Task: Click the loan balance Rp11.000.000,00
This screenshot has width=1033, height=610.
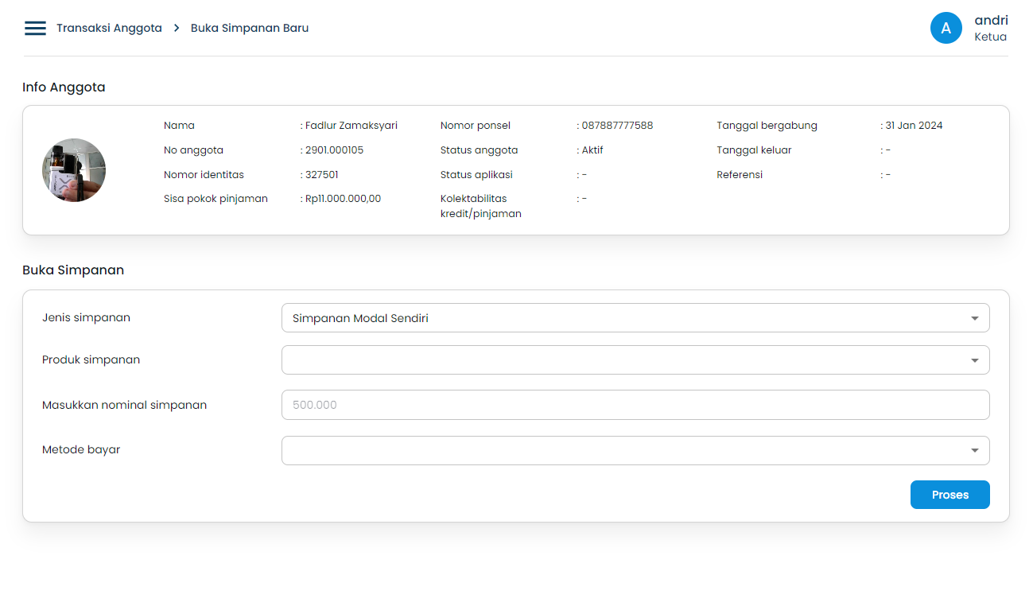Action: [x=343, y=199]
